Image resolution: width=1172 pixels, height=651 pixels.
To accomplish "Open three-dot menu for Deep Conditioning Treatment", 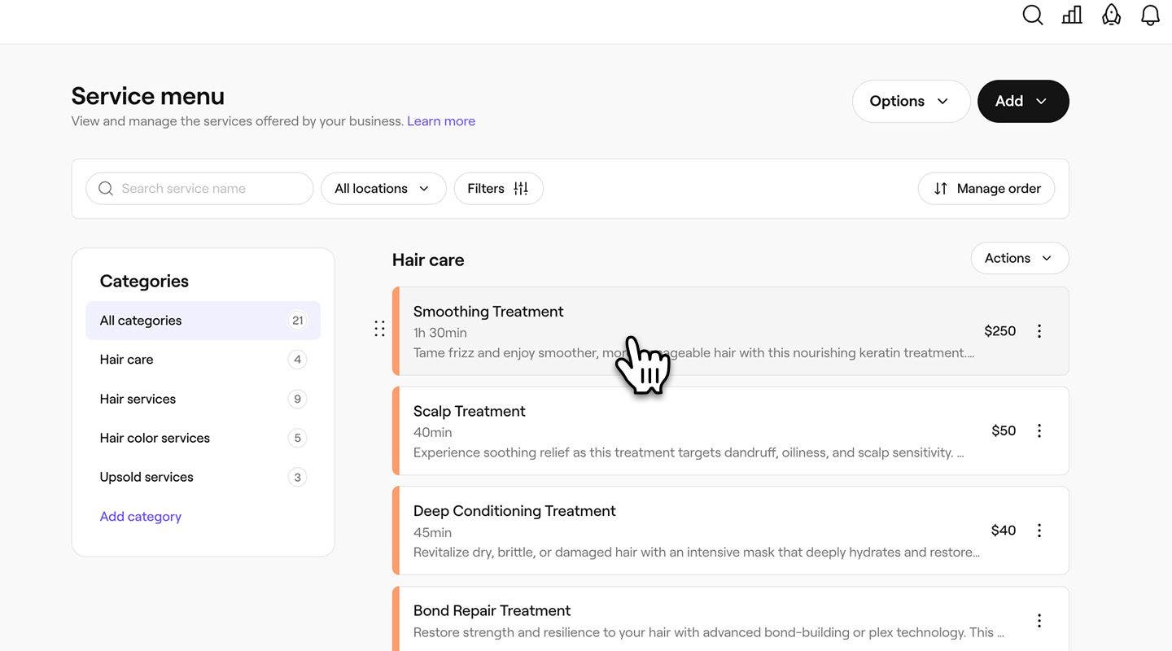I will click(1039, 531).
